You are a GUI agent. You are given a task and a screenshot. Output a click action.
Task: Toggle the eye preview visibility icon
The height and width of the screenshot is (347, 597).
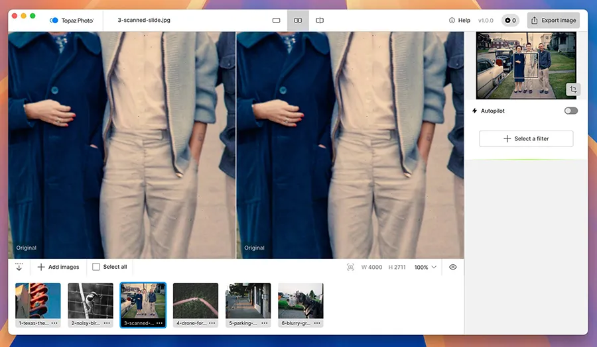(x=453, y=267)
